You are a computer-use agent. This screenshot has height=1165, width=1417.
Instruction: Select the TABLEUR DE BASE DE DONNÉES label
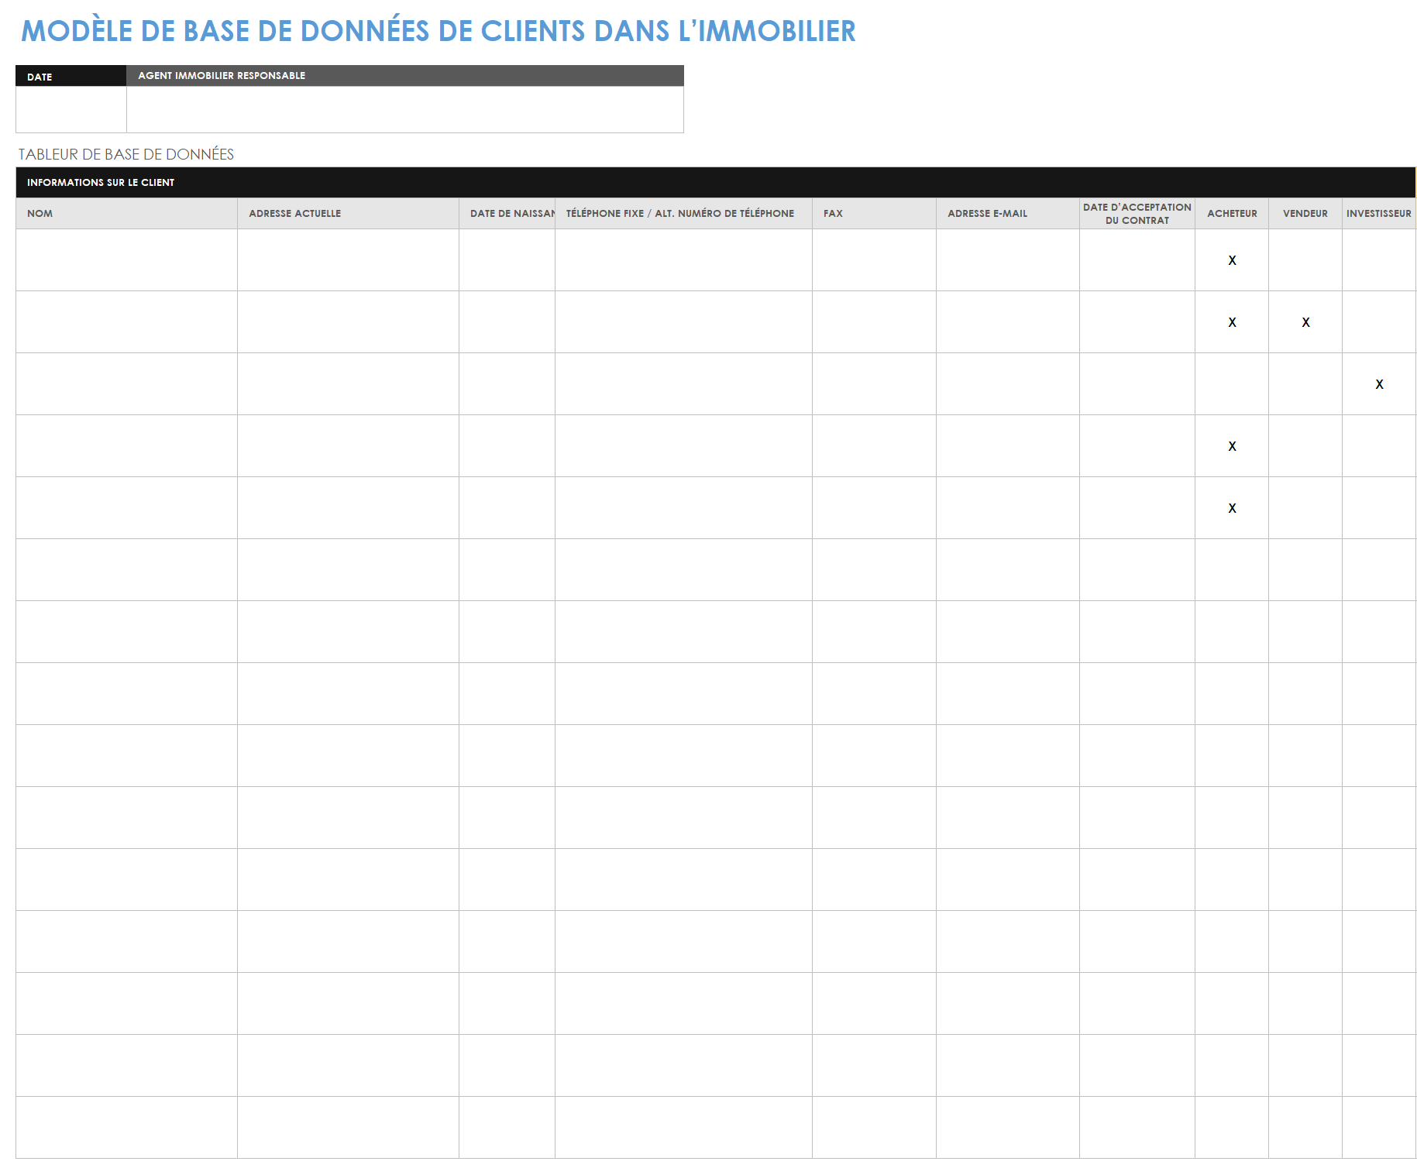pyautogui.click(x=126, y=154)
